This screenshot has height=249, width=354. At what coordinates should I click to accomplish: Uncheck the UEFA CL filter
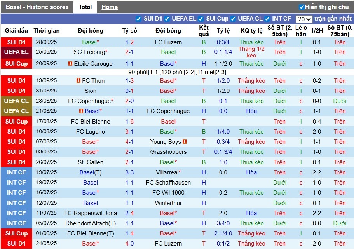pos(233,18)
